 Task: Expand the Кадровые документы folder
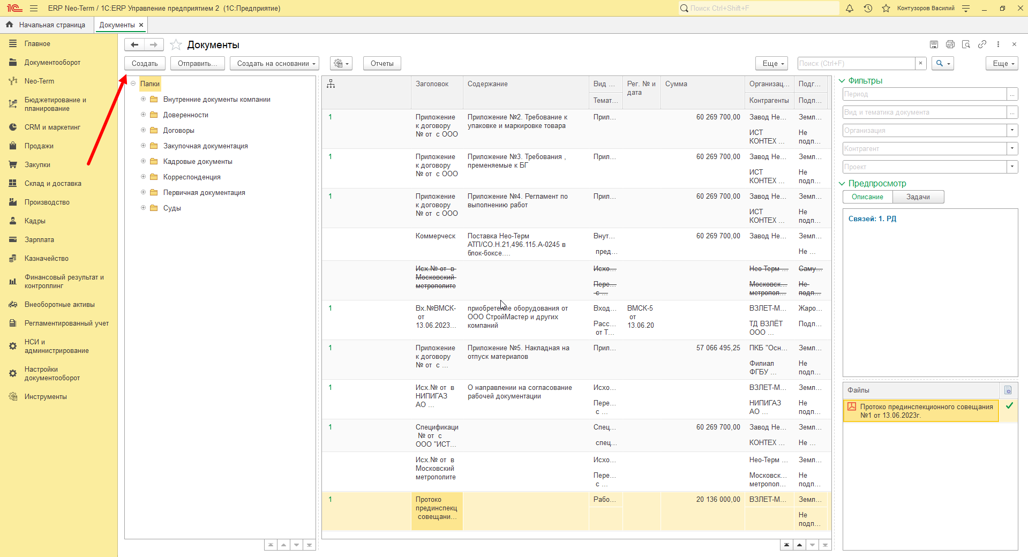143,161
